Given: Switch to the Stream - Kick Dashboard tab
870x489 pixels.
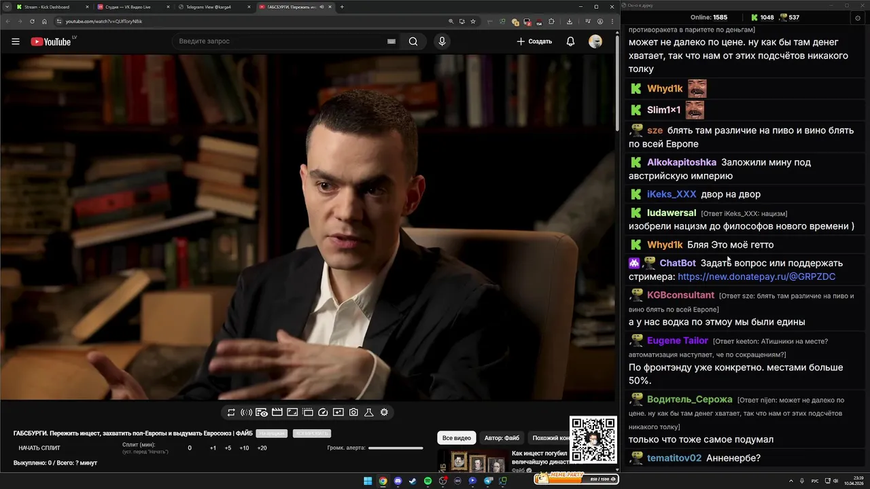Looking at the screenshot, I should [x=51, y=7].
